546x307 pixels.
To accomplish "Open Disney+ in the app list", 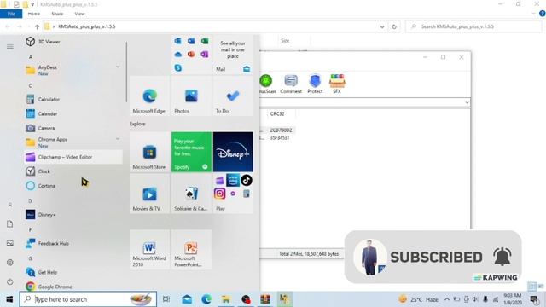I will (73, 215).
